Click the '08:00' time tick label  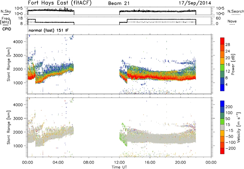coord(89,163)
